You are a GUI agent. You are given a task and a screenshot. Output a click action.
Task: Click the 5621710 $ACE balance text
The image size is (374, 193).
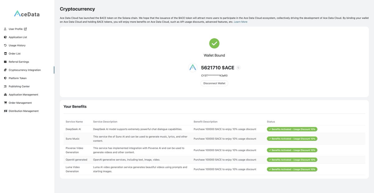218,68
